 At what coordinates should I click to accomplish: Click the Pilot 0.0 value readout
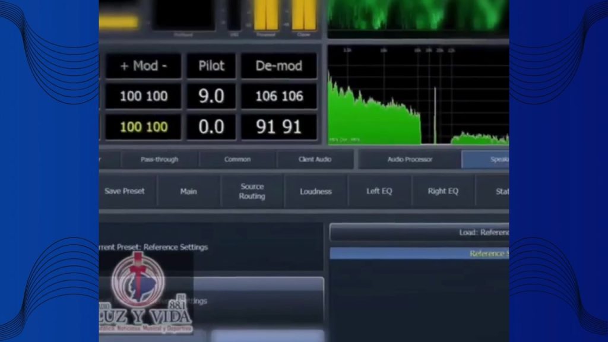point(211,126)
